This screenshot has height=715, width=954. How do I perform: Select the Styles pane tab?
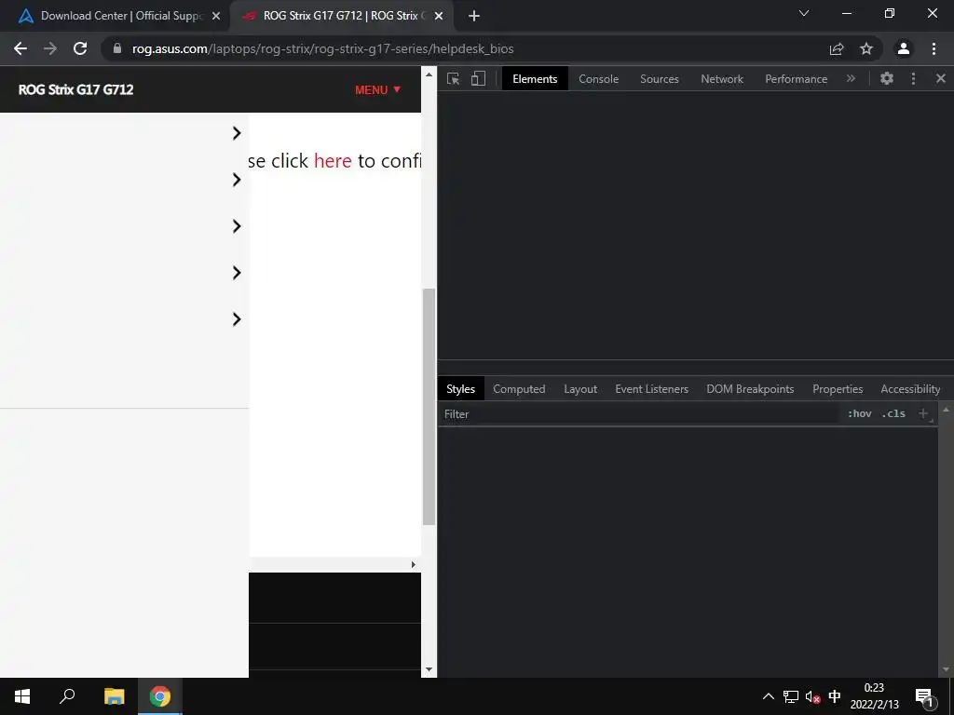click(460, 389)
